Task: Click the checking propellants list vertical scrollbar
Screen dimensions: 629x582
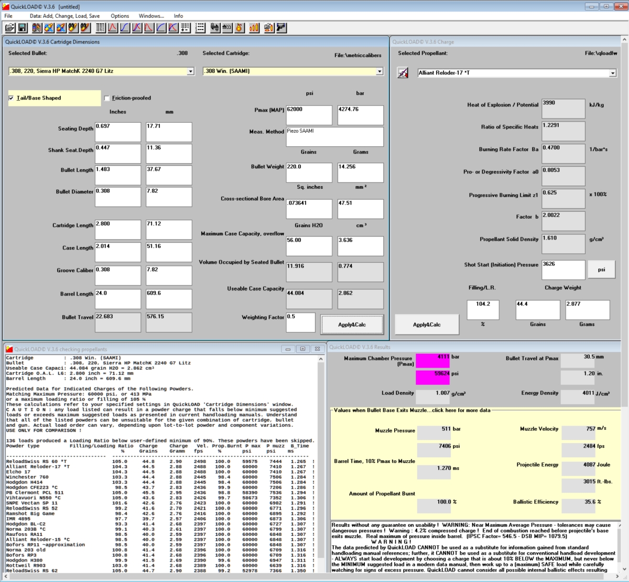Action: click(x=322, y=464)
